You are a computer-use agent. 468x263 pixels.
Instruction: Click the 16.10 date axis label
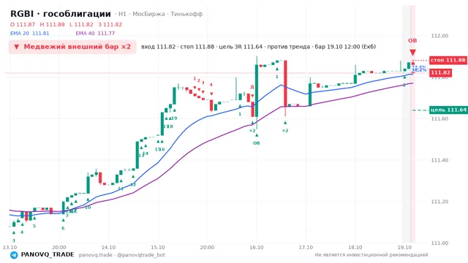point(257,248)
